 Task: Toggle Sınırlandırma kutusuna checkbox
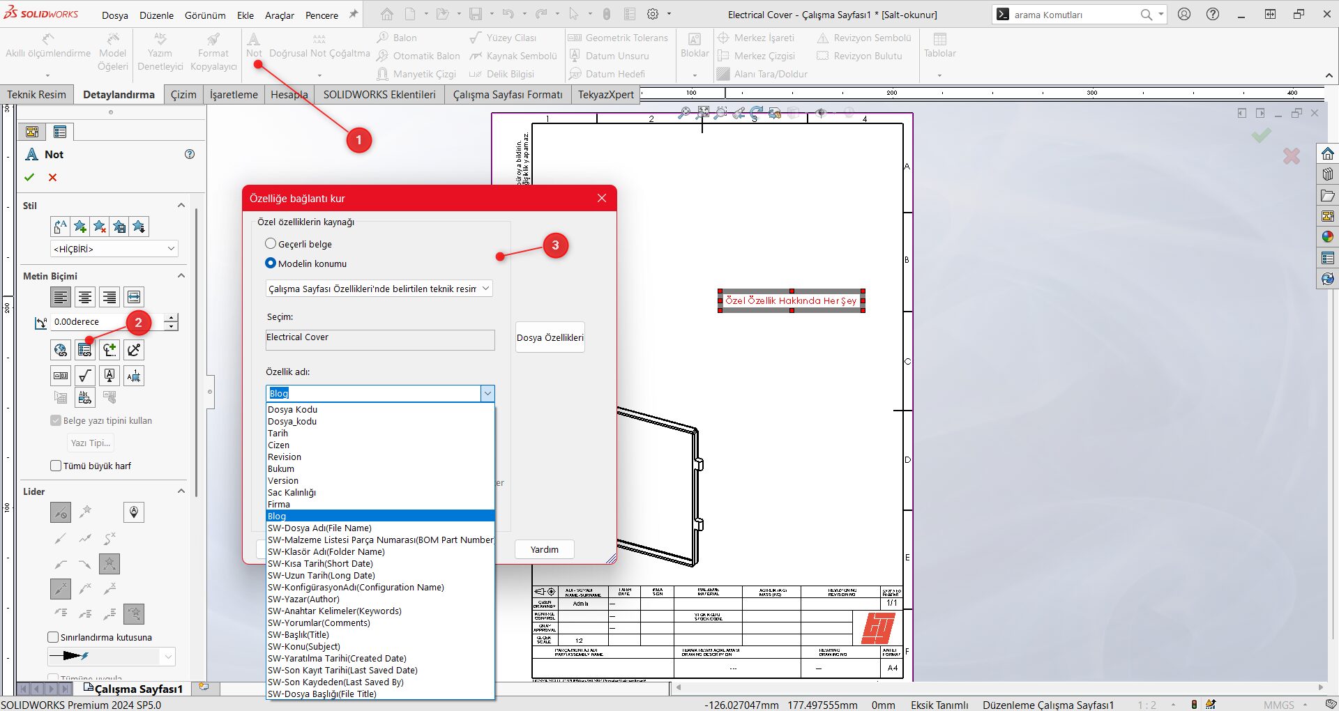(x=53, y=637)
